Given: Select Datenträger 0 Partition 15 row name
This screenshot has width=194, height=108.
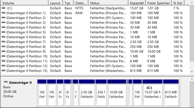Looking at the screenshot, I should click(27, 71).
